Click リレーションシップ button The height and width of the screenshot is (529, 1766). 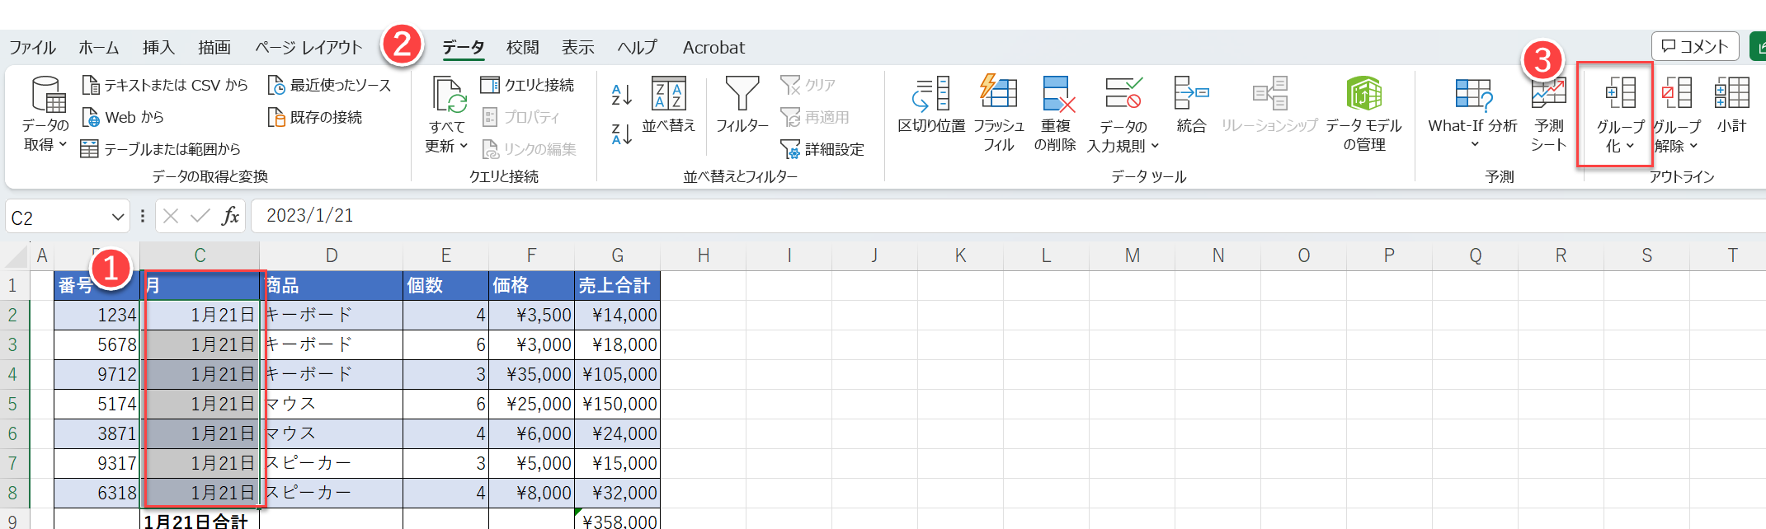click(x=1269, y=105)
